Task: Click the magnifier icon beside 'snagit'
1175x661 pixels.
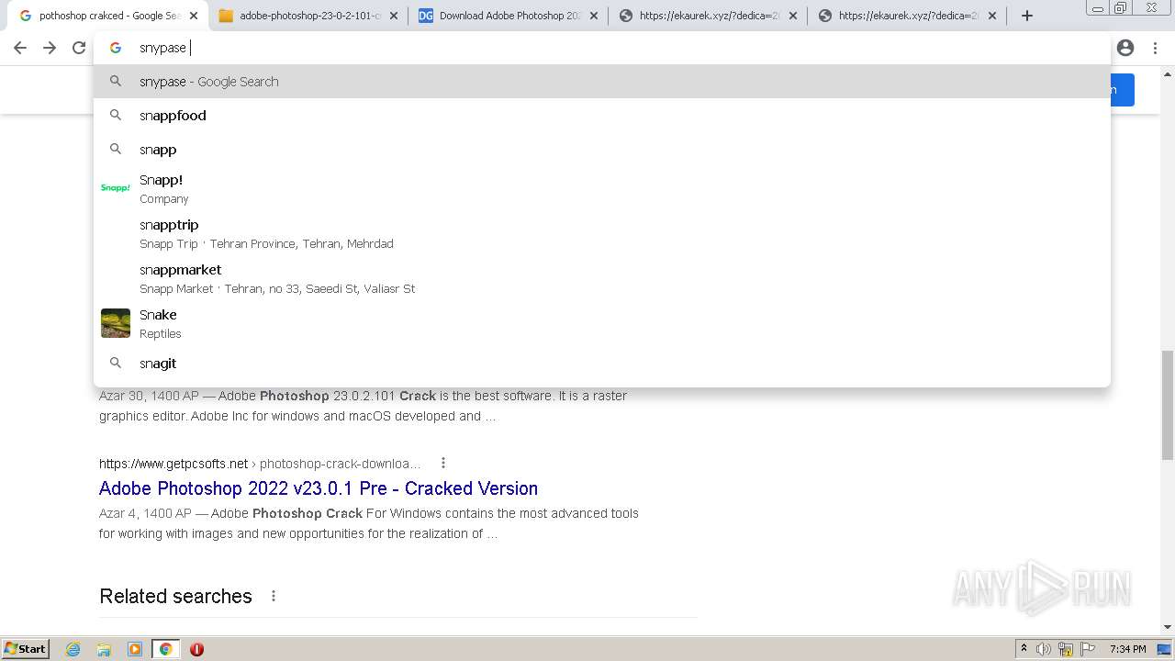Action: click(x=116, y=364)
